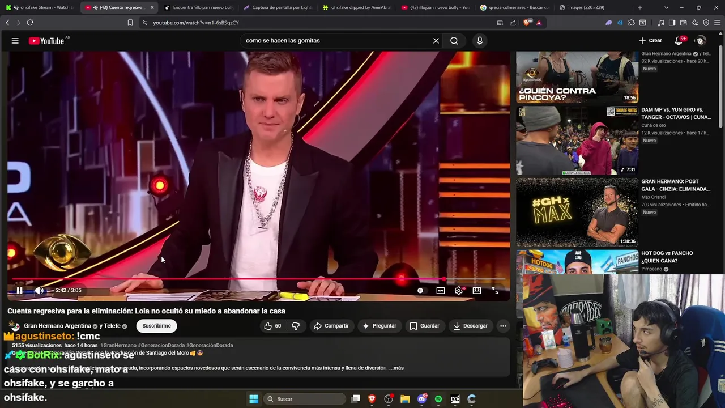Click the Preguntar button
This screenshot has height=408, width=725.
379,326
